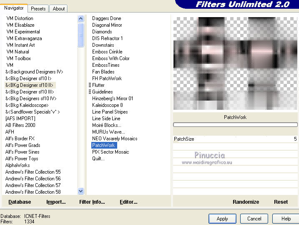This screenshot has height=225, width=299.
Task: Choose Hinzeberg's Mirror 01 filter
Action: (113, 99)
